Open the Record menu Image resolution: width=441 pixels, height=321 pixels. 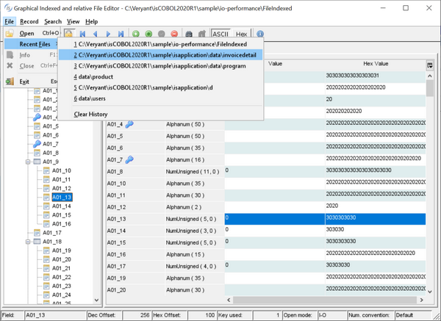click(x=29, y=21)
